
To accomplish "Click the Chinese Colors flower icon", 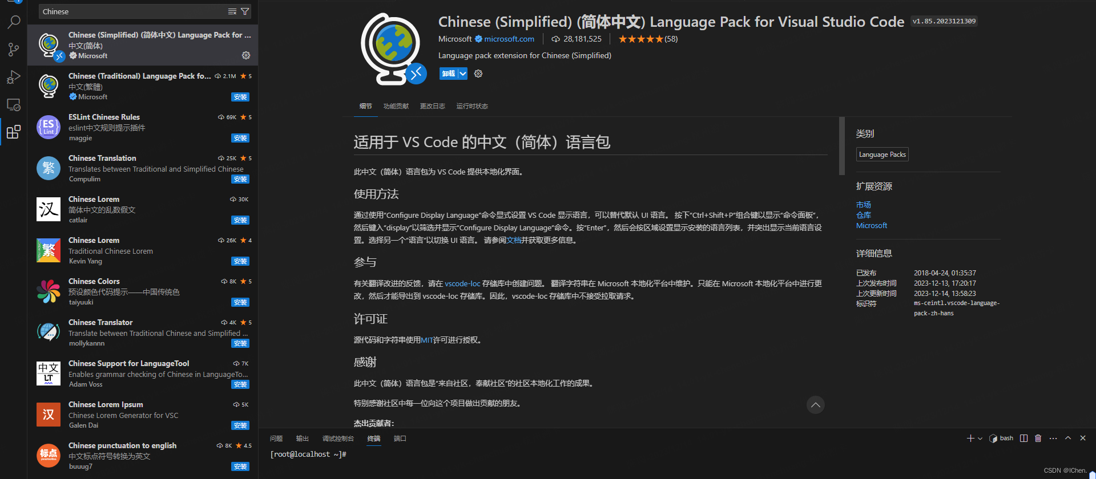I will click(x=49, y=291).
